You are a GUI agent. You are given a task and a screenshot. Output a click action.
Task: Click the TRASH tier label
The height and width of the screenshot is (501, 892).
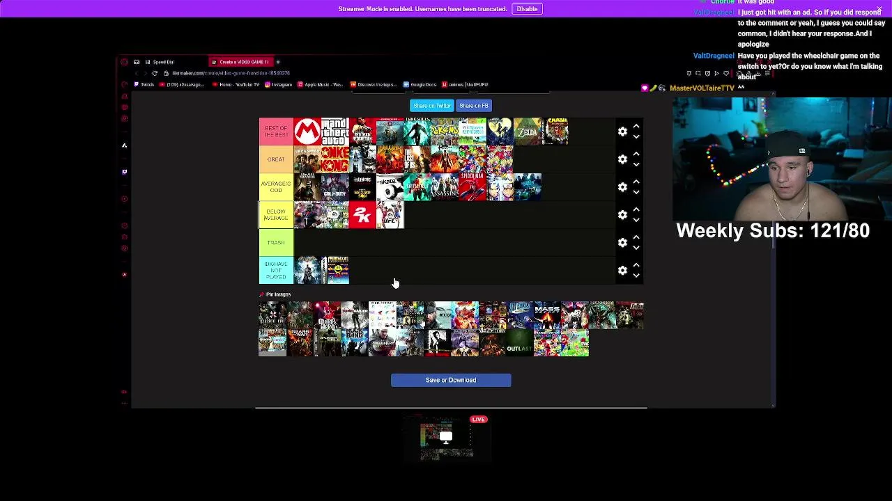276,243
